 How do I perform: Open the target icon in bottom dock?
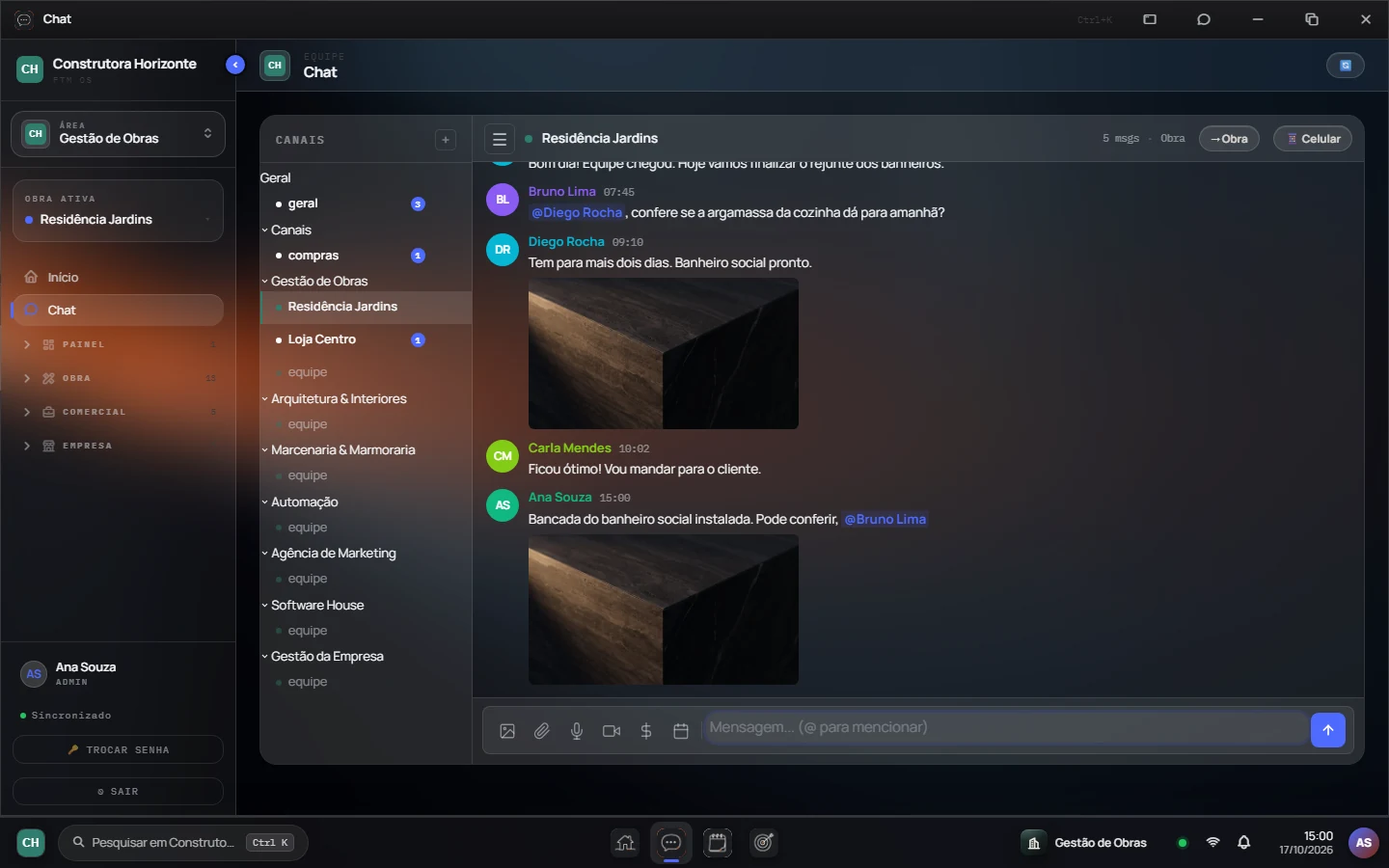point(764,843)
